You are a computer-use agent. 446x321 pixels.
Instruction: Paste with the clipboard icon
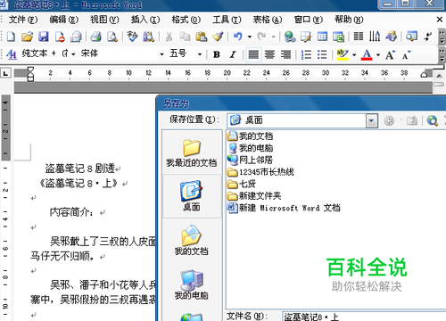tap(202, 37)
